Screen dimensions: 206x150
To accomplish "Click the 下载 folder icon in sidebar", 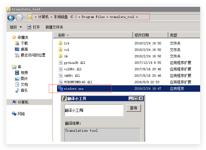I will (17, 43).
